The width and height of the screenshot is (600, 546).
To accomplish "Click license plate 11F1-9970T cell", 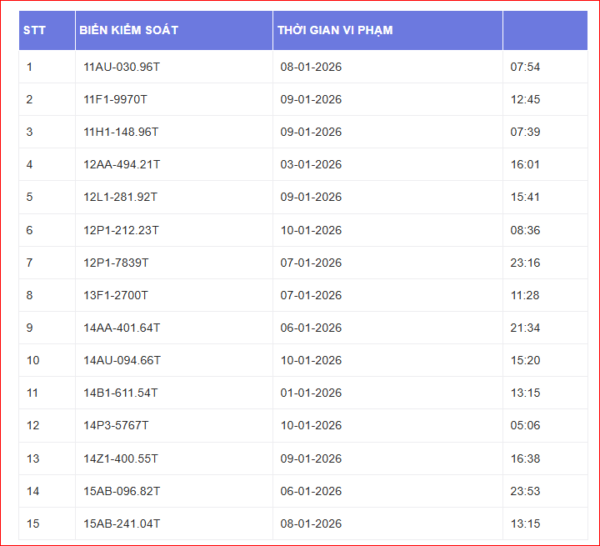I will point(115,99).
